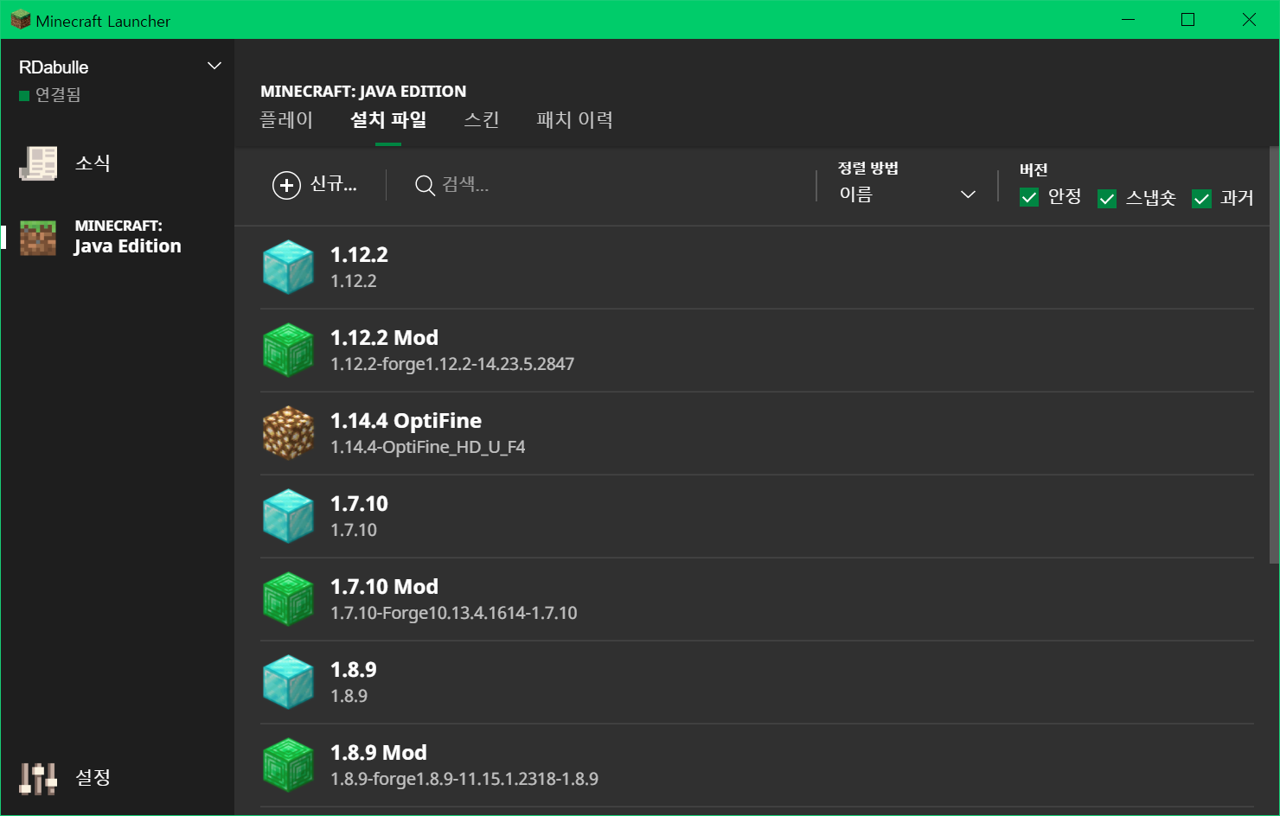The image size is (1280, 816).
Task: Click version text 1.7.10-Forge10.13.4.1614-1.7.10
Action: click(454, 613)
